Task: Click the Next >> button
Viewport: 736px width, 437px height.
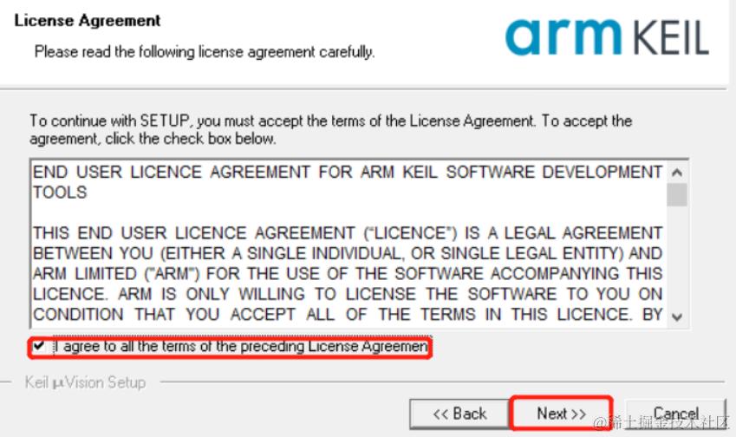Action: 562,414
